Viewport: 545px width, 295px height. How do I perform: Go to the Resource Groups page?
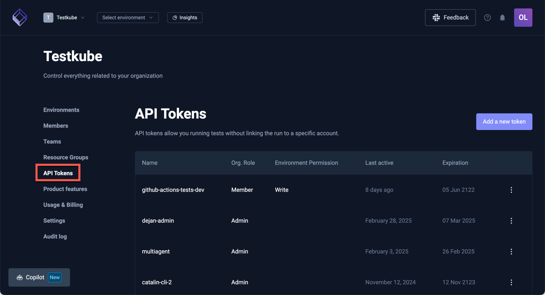[x=66, y=157]
